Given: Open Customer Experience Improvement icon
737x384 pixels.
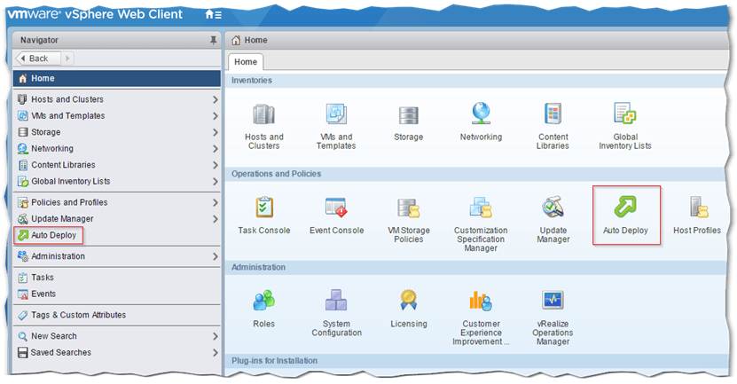Looking at the screenshot, I should tap(481, 301).
